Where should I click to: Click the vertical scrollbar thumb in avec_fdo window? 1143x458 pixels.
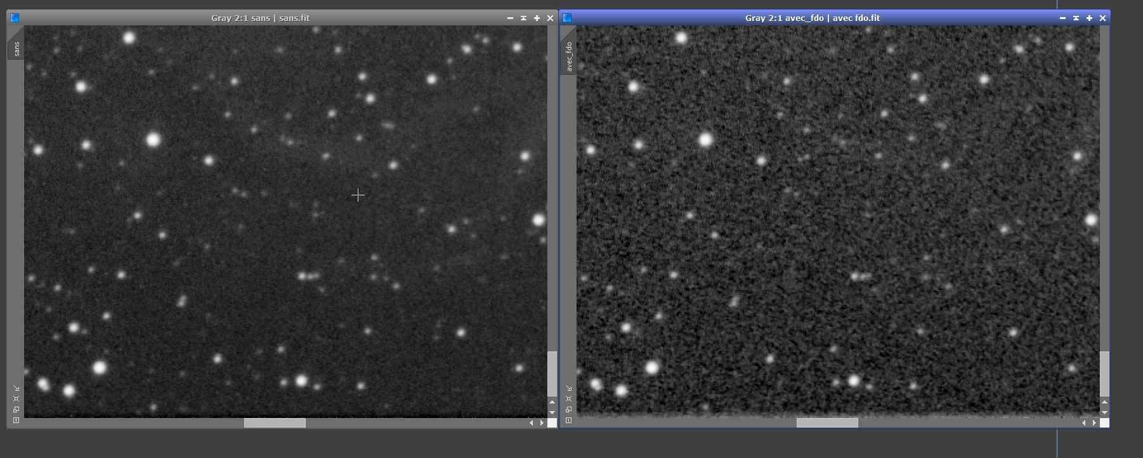click(x=1104, y=374)
